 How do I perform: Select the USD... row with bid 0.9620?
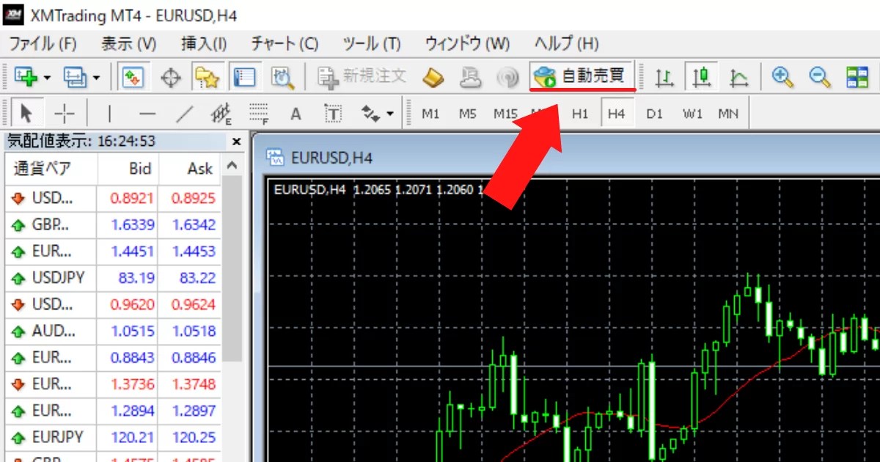(113, 304)
